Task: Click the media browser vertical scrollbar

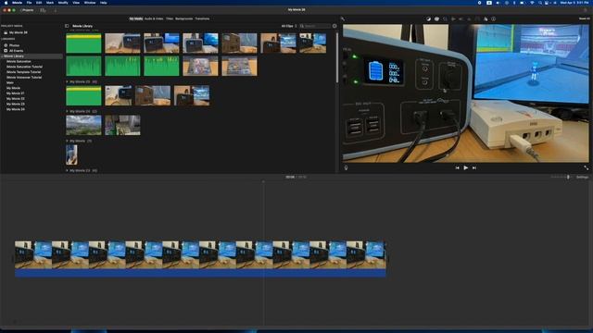Action: click(337, 56)
